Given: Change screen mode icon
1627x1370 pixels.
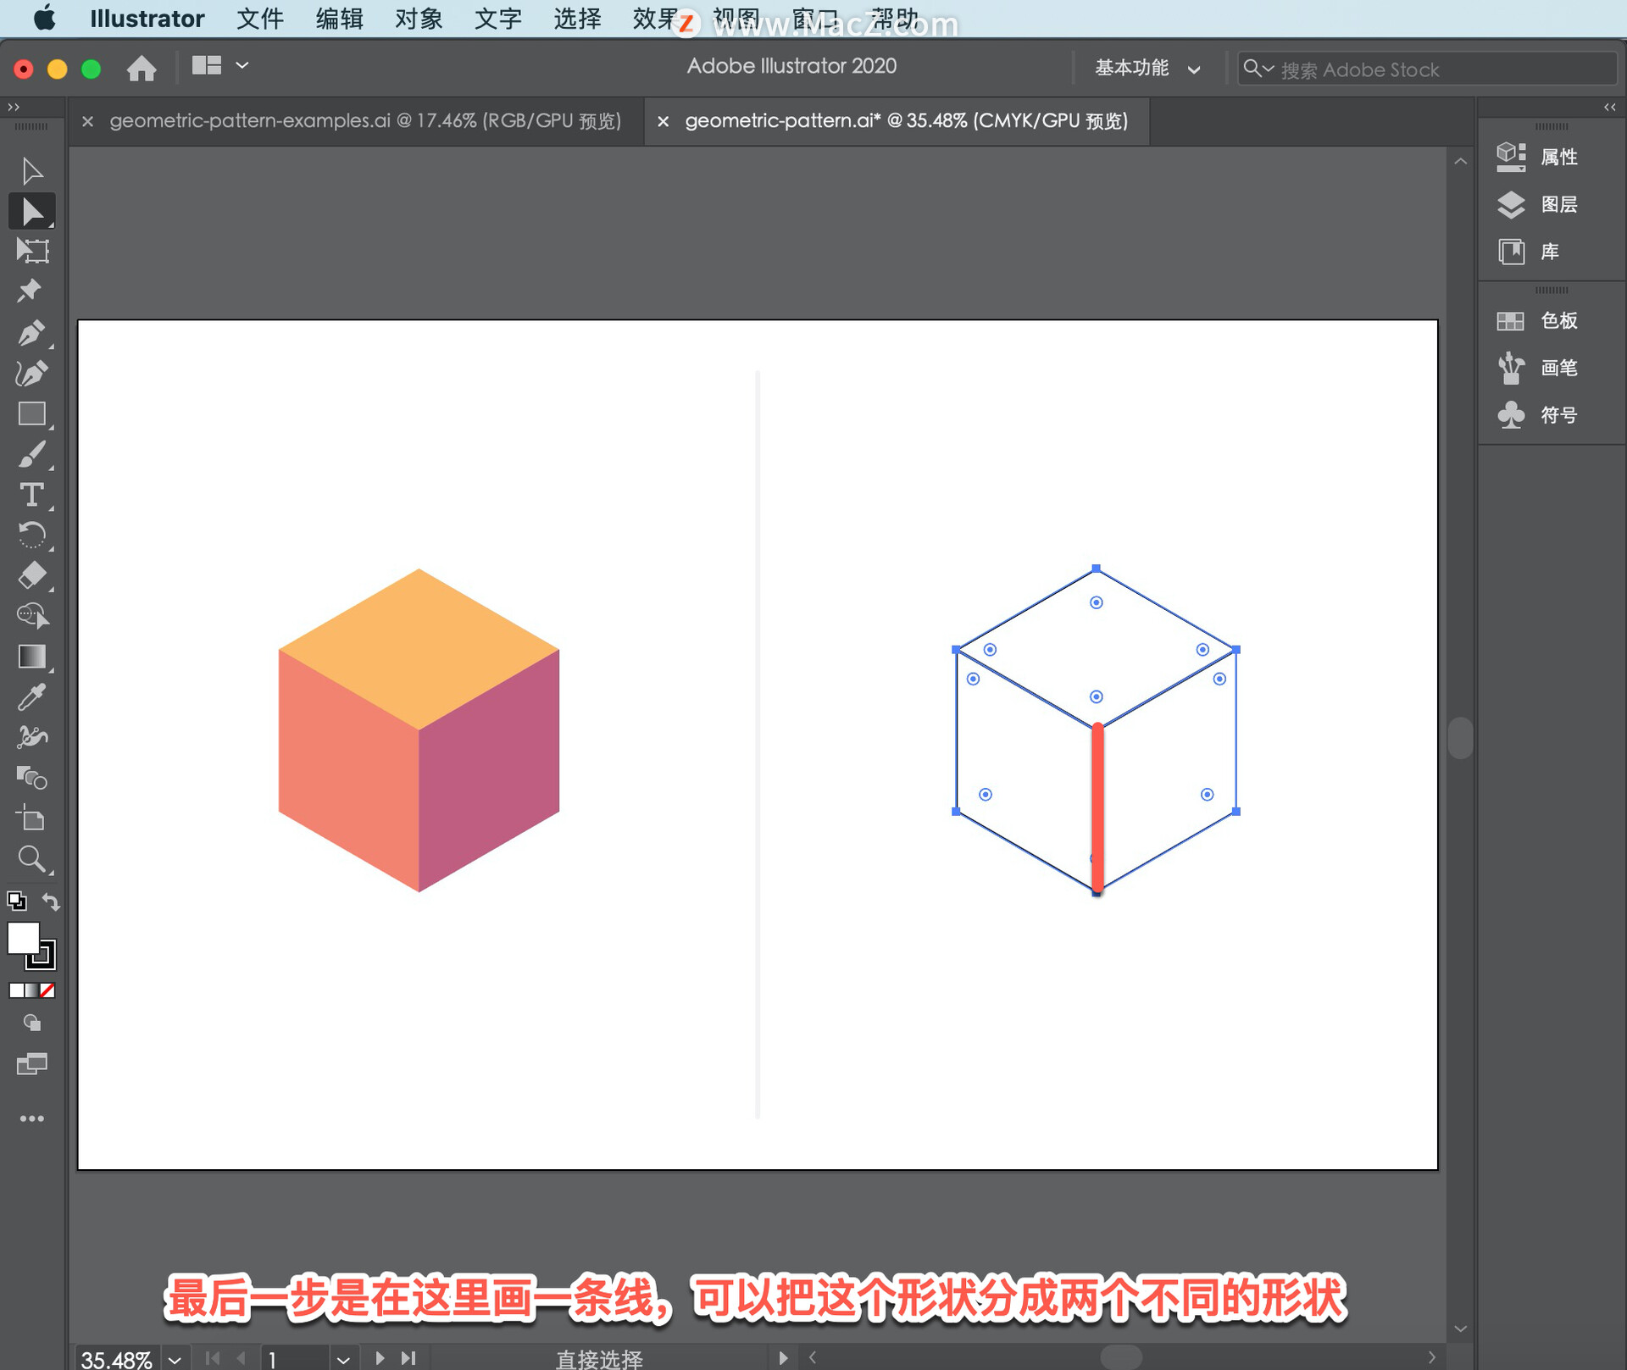Looking at the screenshot, I should click(31, 1064).
